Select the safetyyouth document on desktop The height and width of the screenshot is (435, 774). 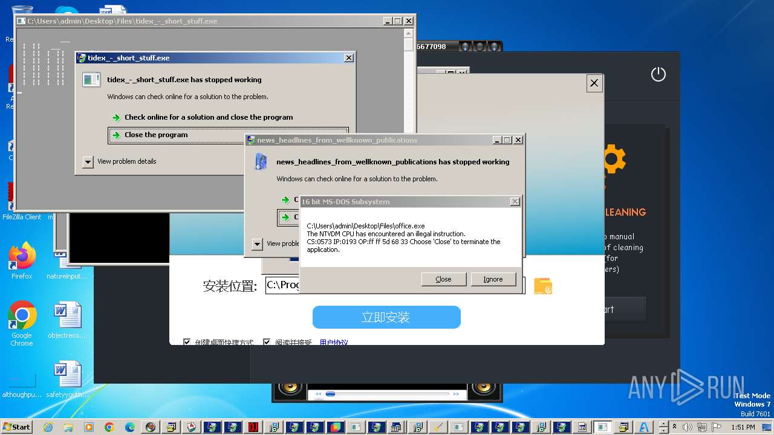pyautogui.click(x=67, y=379)
